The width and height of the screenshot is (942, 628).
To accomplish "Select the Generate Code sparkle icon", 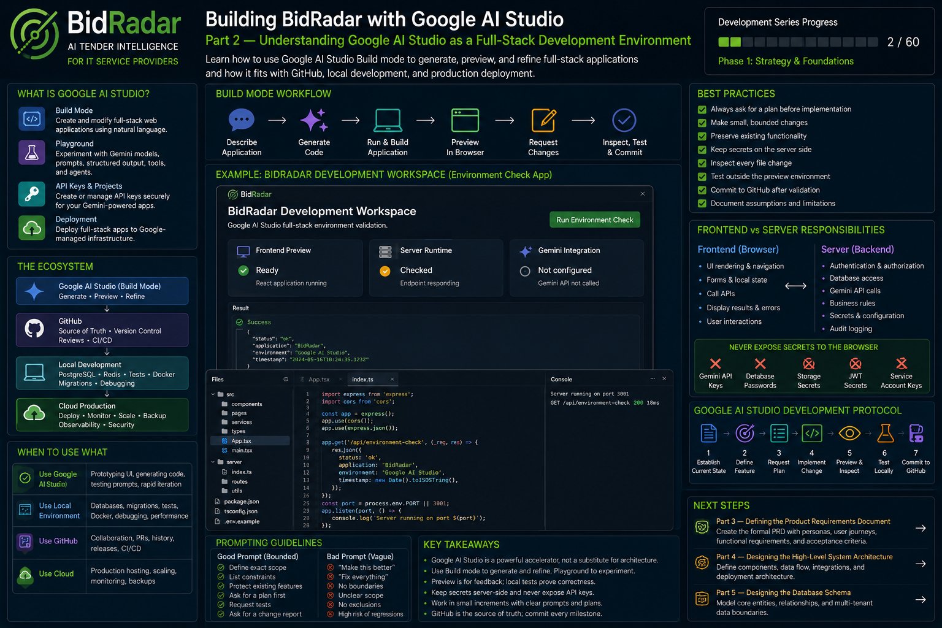I will pyautogui.click(x=314, y=120).
